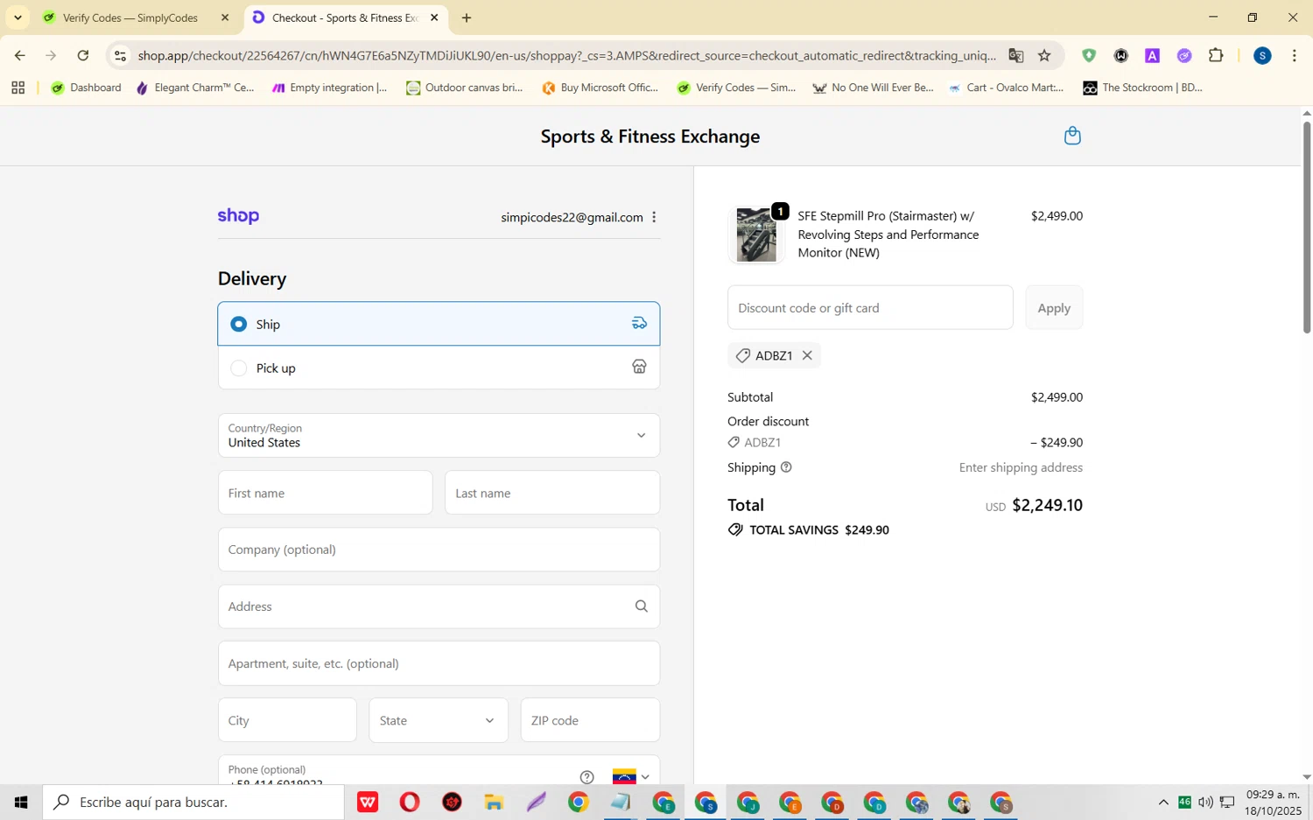The image size is (1313, 820).
Task: Click the SFE Stepmill Pro product thumbnail
Action: pos(756,235)
